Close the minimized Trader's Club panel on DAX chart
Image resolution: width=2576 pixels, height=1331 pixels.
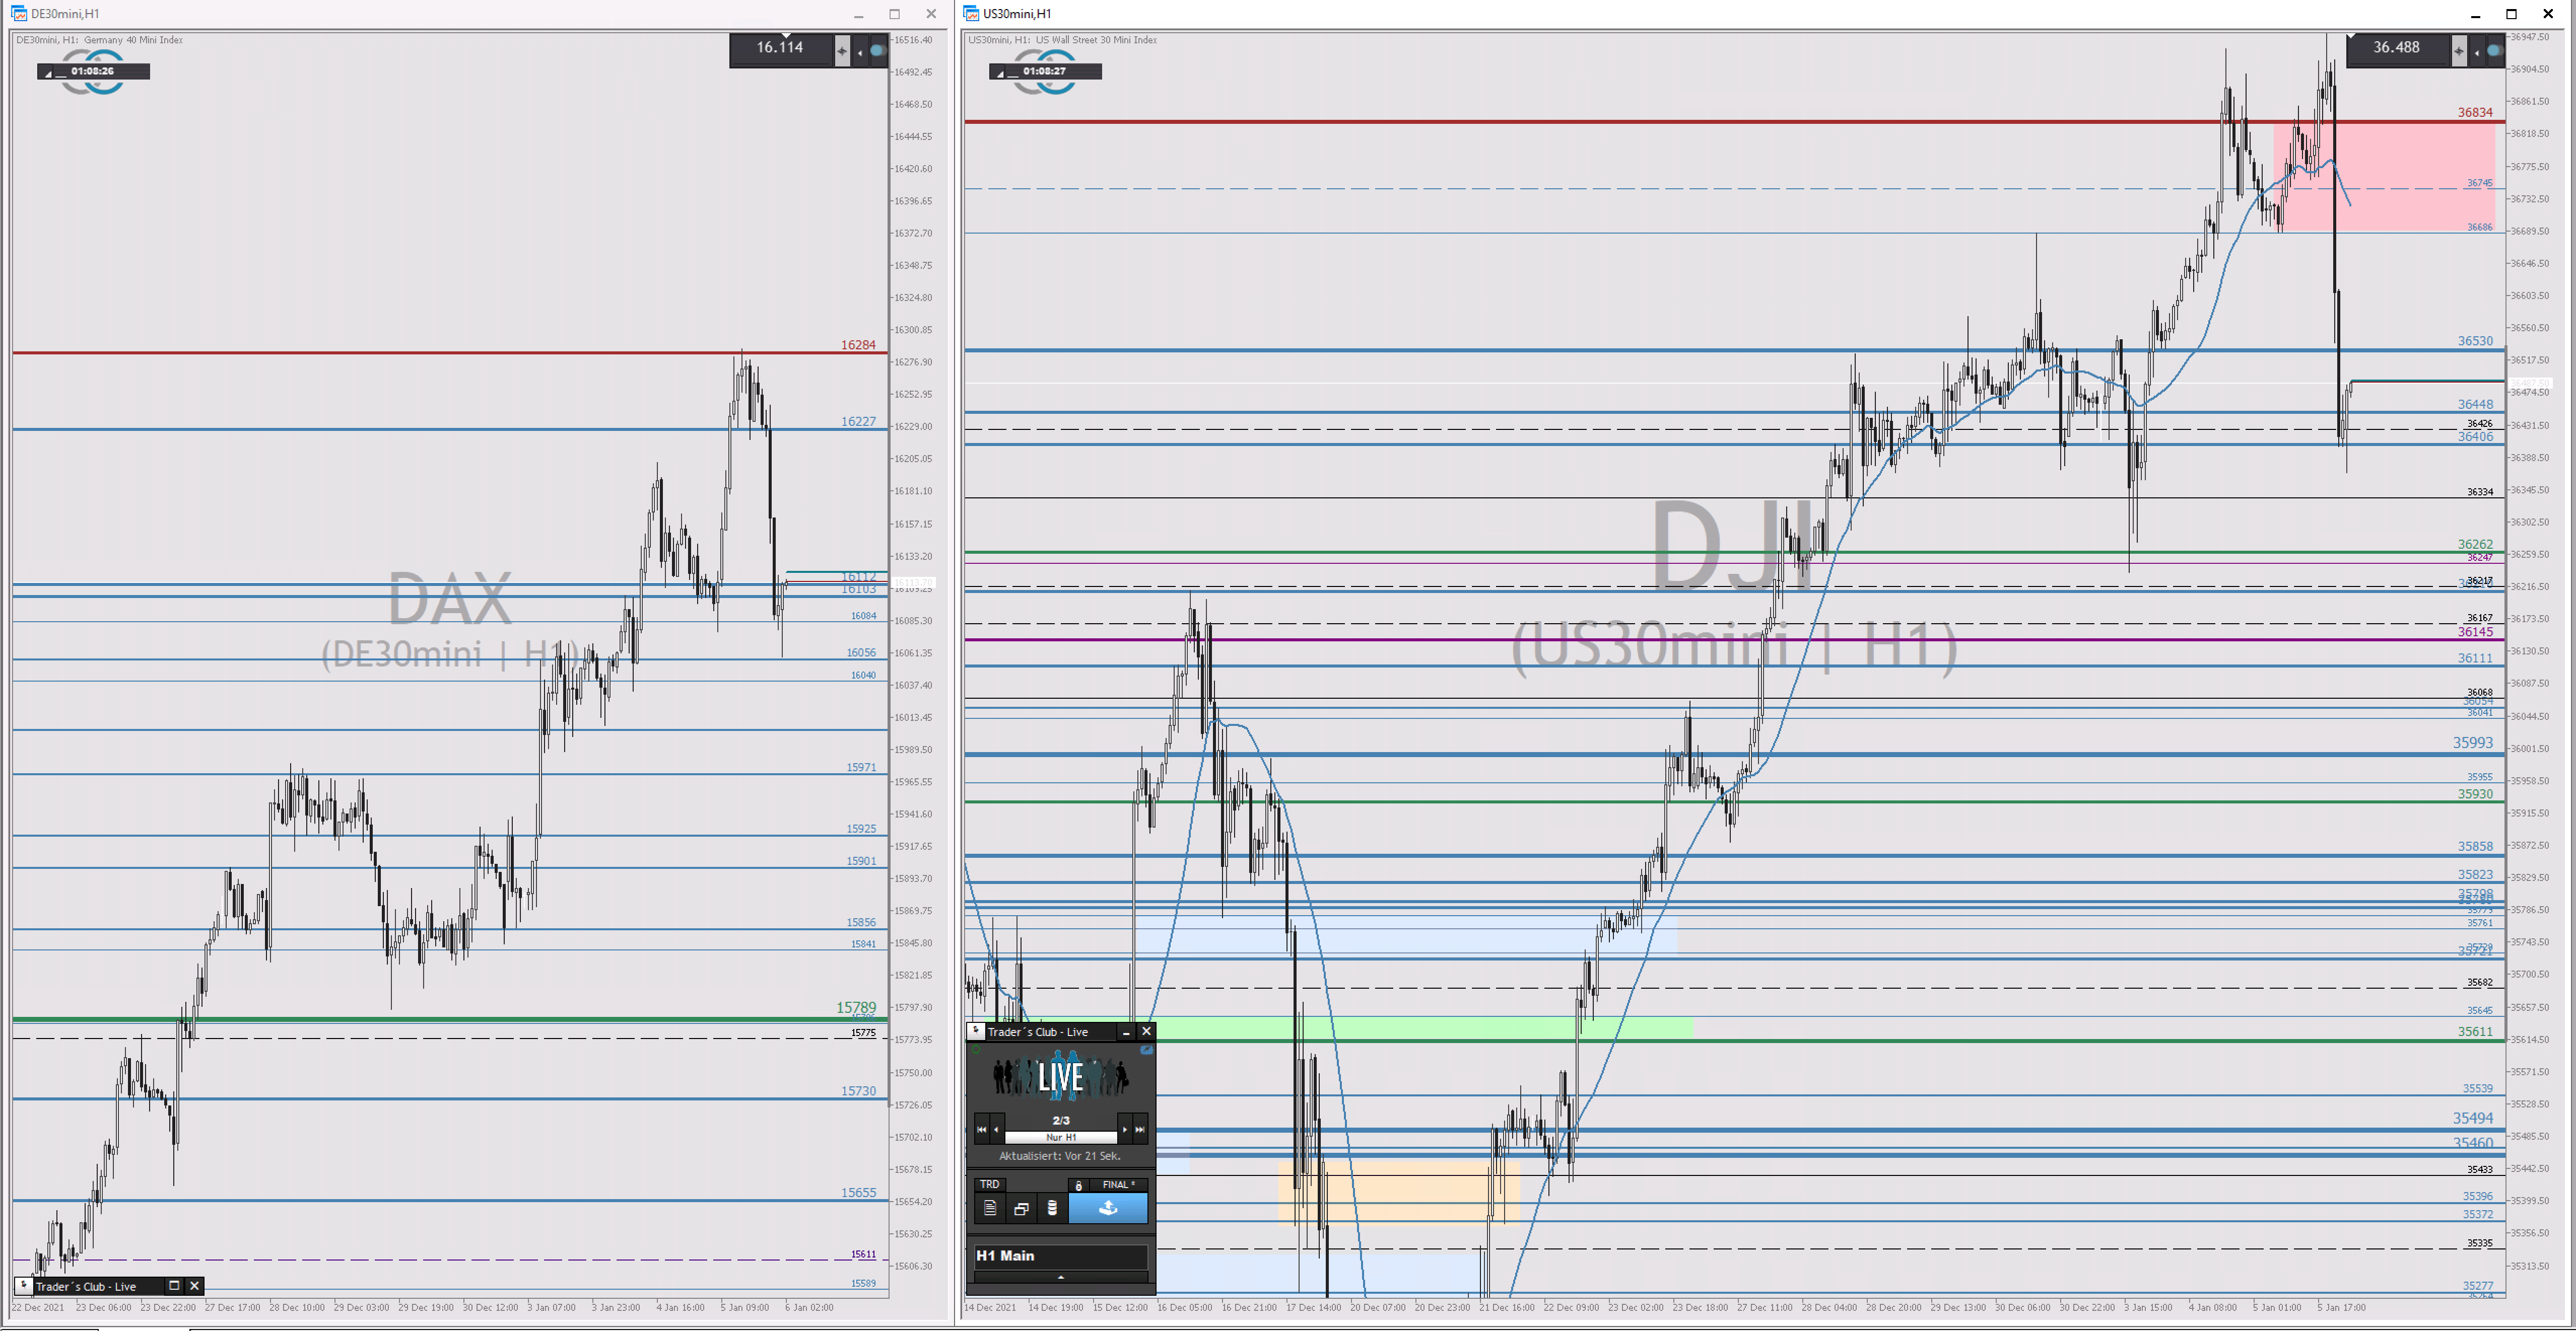195,1286
